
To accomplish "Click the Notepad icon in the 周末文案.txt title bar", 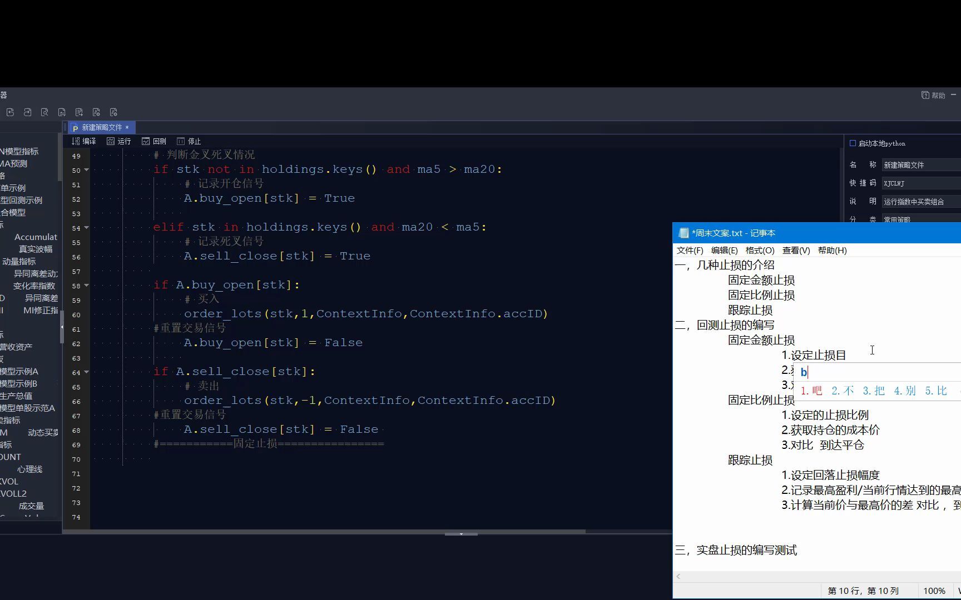I will pos(683,233).
